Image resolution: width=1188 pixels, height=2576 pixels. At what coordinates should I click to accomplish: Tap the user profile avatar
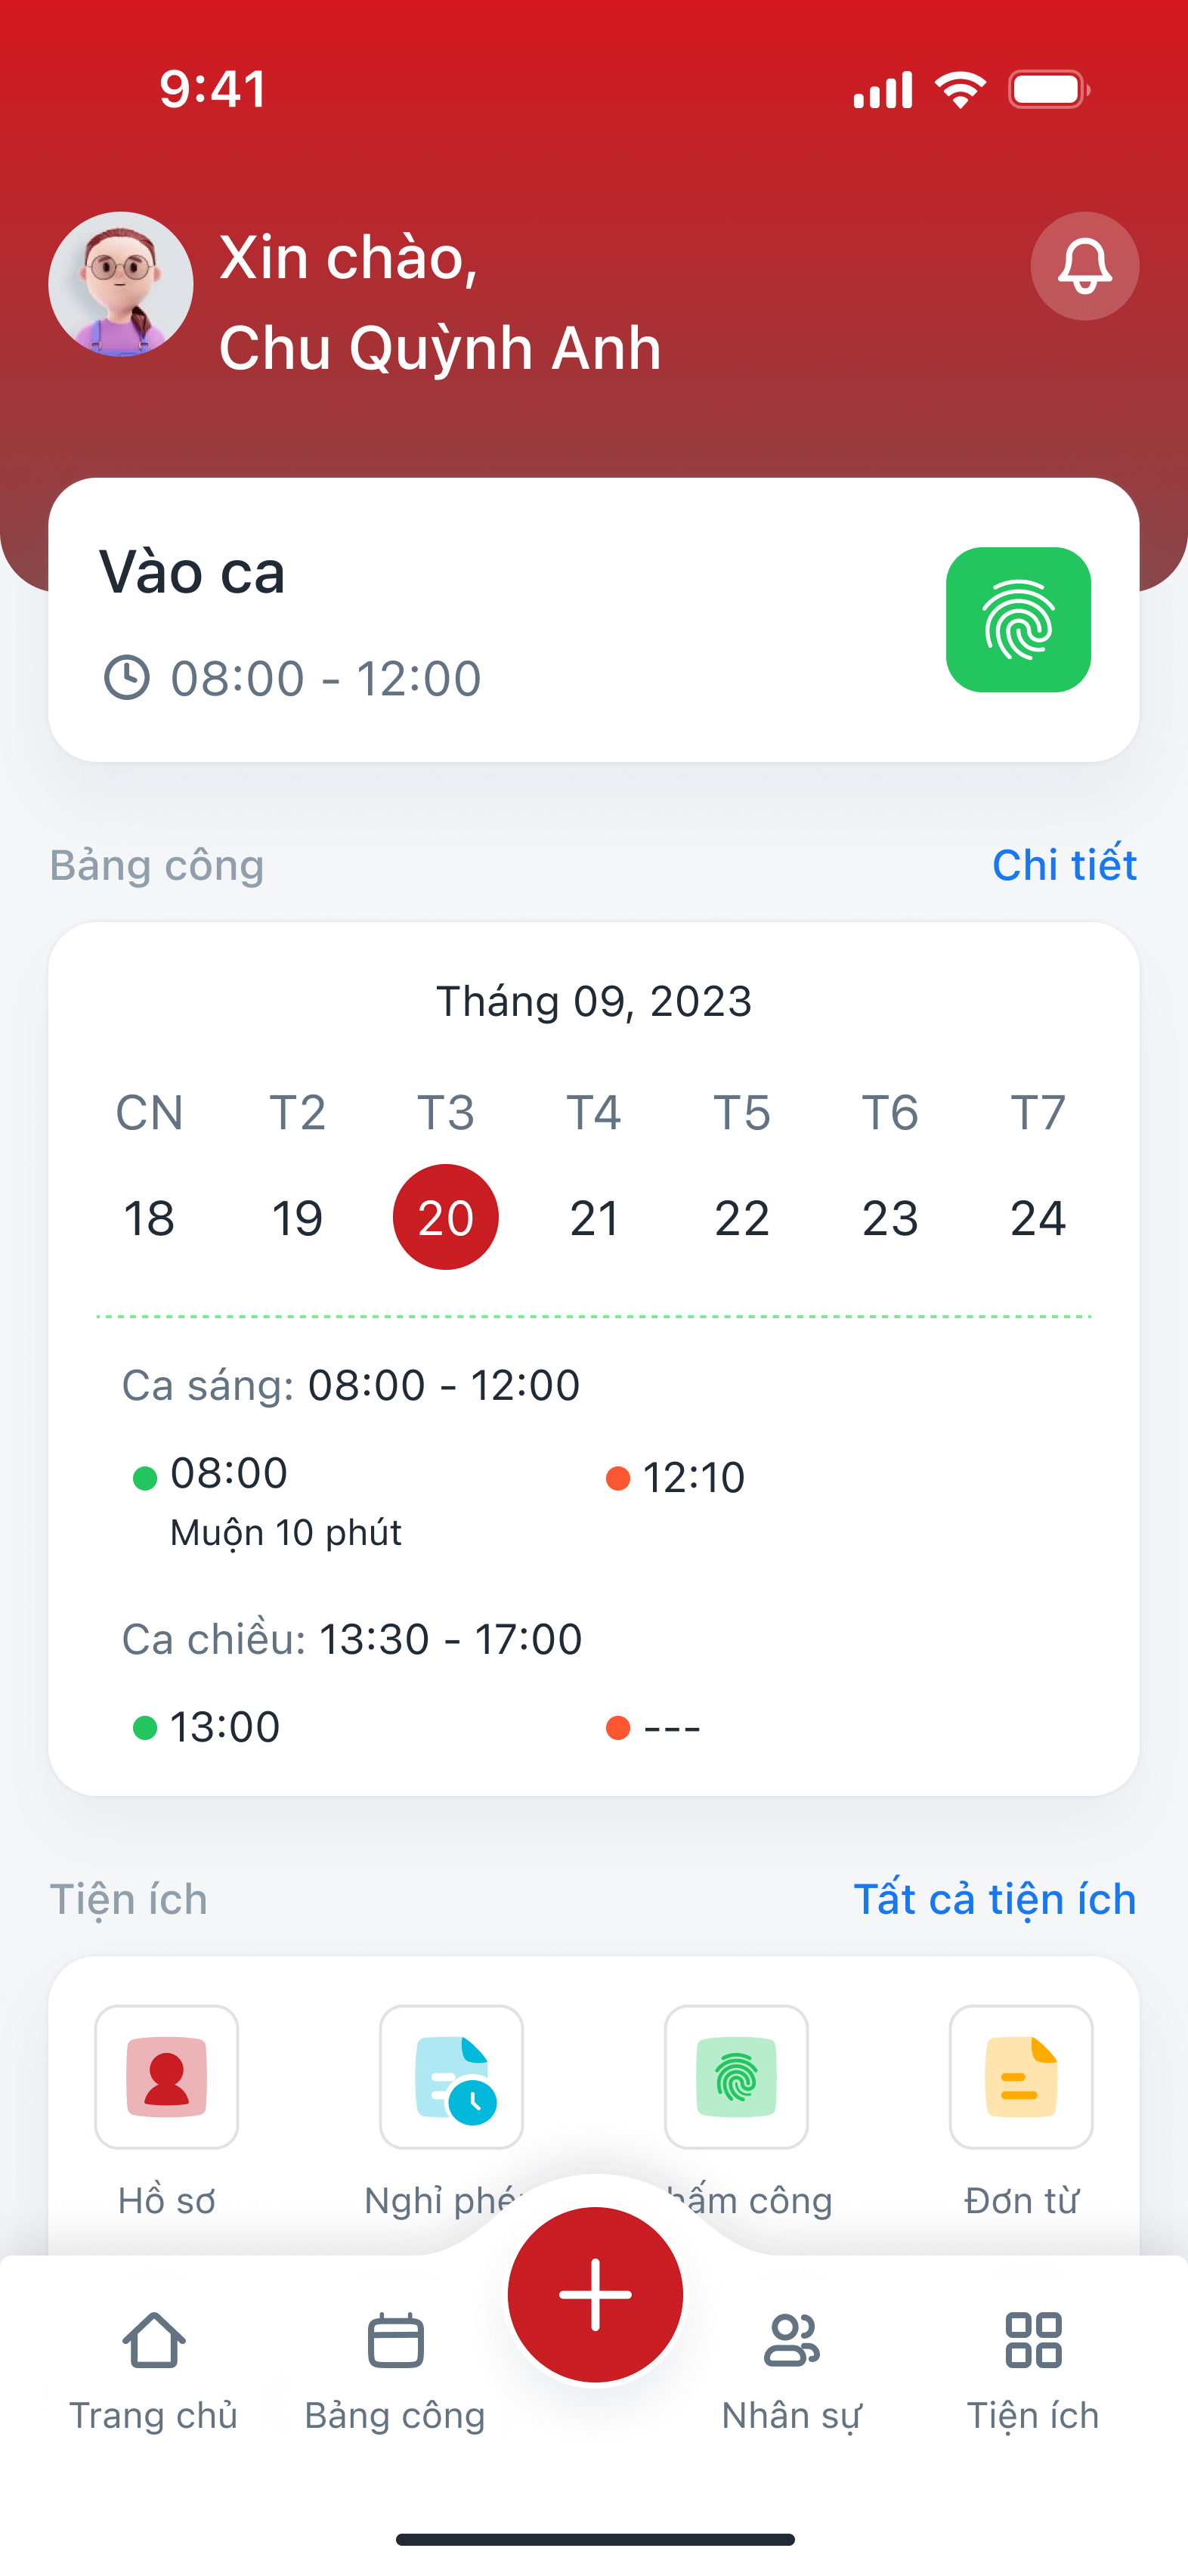point(121,285)
